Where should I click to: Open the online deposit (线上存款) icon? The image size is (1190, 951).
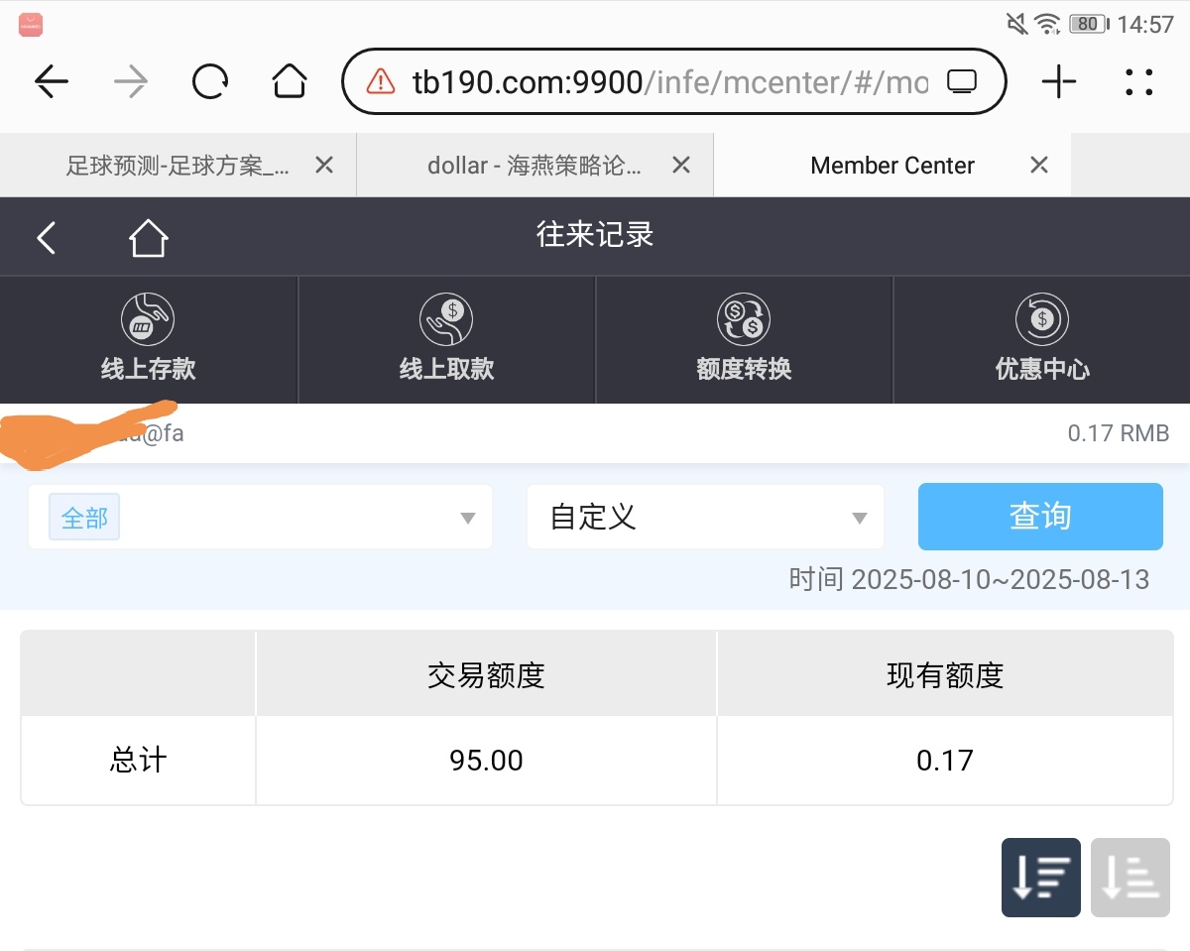tap(149, 319)
